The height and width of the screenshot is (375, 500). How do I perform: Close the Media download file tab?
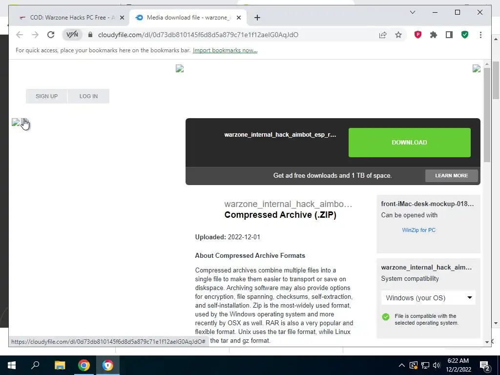(238, 18)
